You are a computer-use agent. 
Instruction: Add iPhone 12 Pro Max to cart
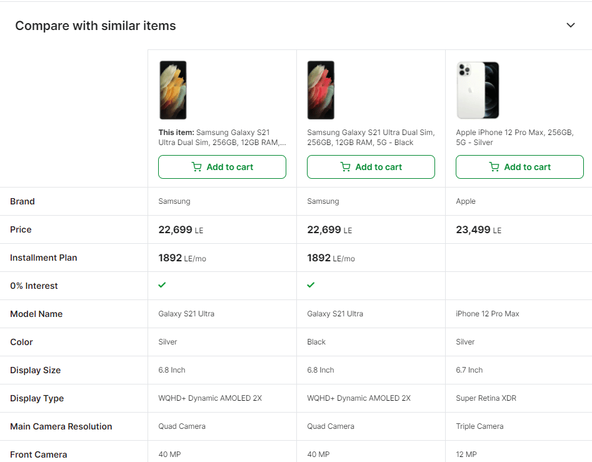(519, 167)
